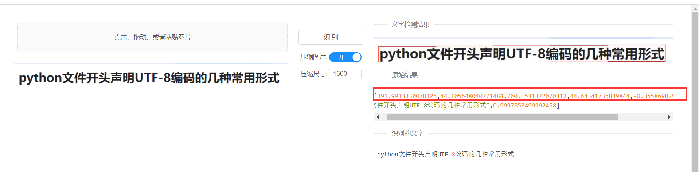Click the 文字检测结果 section heading

[x=411, y=24]
